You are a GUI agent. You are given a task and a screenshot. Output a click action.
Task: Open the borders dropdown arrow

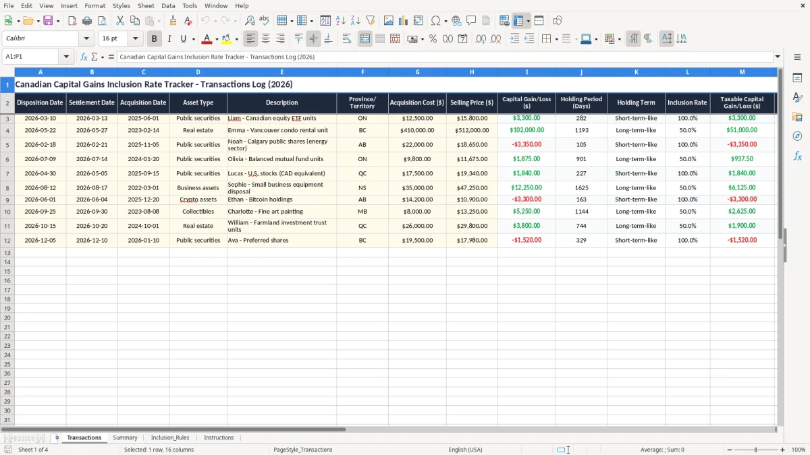[556, 39]
